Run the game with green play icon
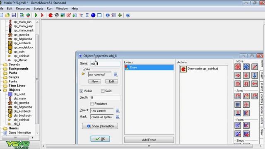 (x=36, y=15)
